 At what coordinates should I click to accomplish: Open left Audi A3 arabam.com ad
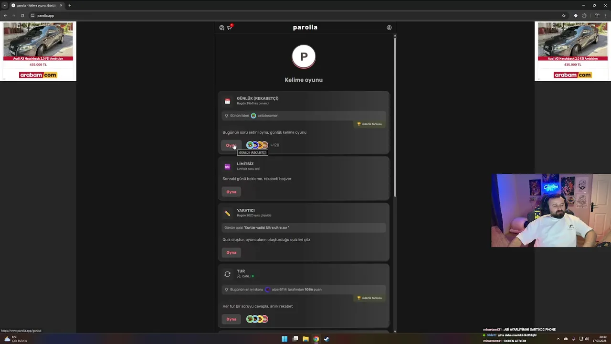point(38,52)
